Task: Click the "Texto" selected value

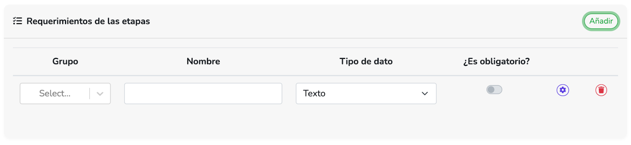Action: [x=314, y=94]
